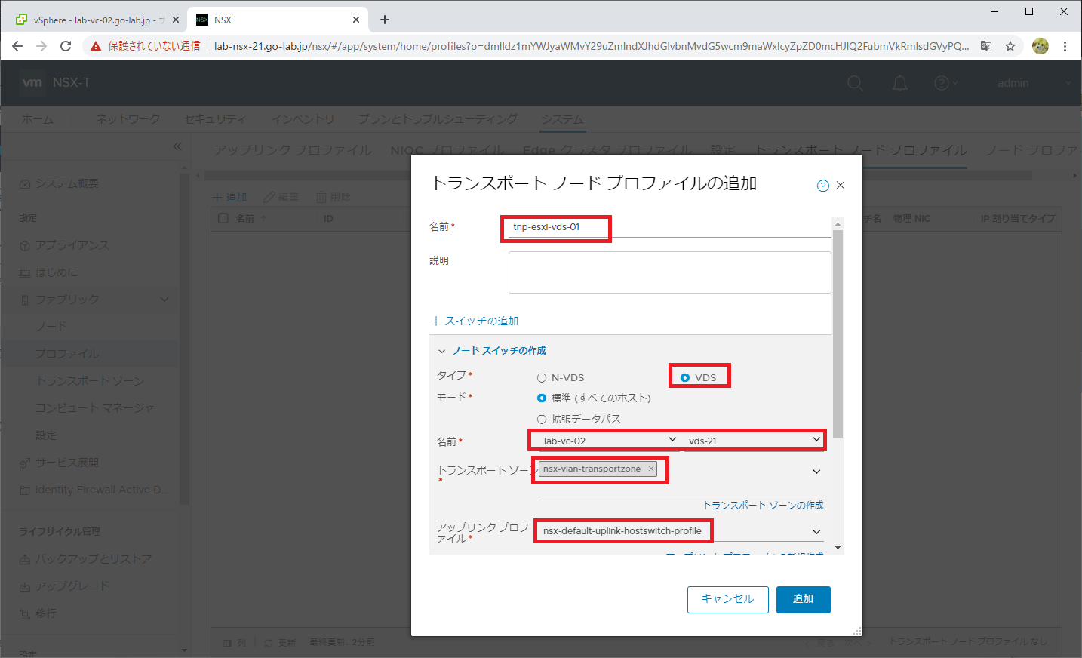Click the Cancel button
The height and width of the screenshot is (658, 1082).
click(728, 599)
